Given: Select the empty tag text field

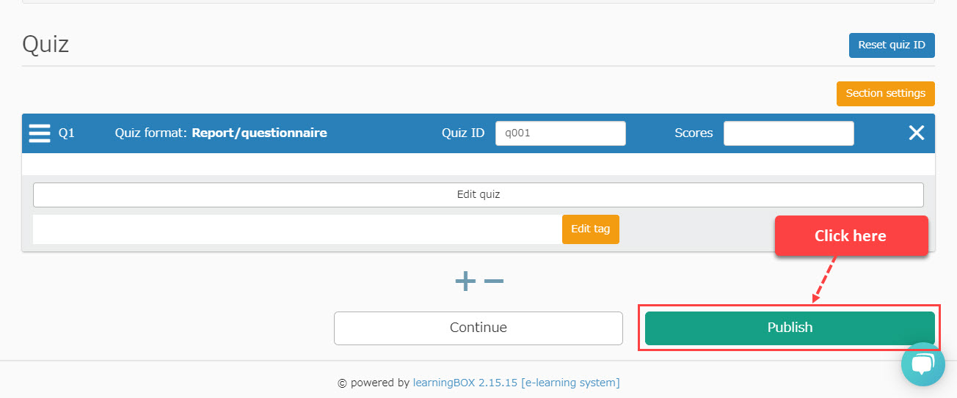Looking at the screenshot, I should (x=297, y=229).
